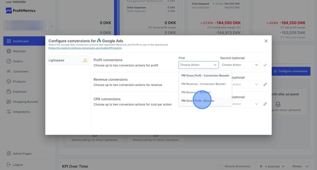Confirm profit conversions with checkmark icon
This screenshot has width=317, height=170.
[x=265, y=65]
